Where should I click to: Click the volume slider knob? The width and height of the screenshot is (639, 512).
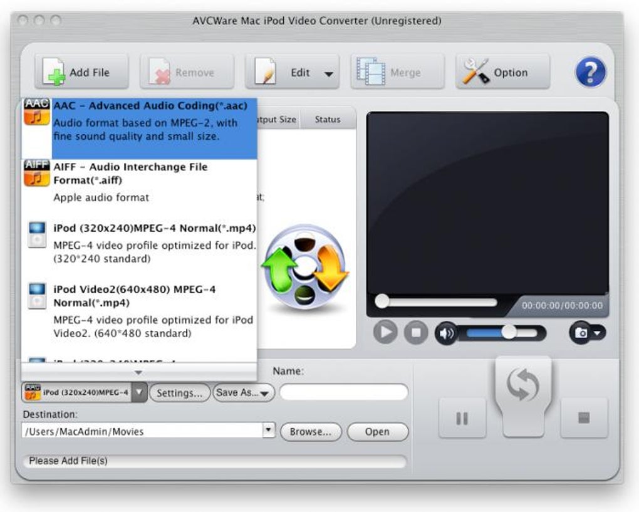point(509,333)
